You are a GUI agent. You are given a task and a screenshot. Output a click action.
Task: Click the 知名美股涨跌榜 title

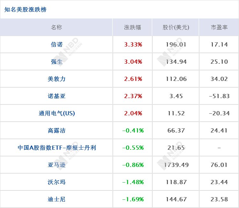click(25, 10)
